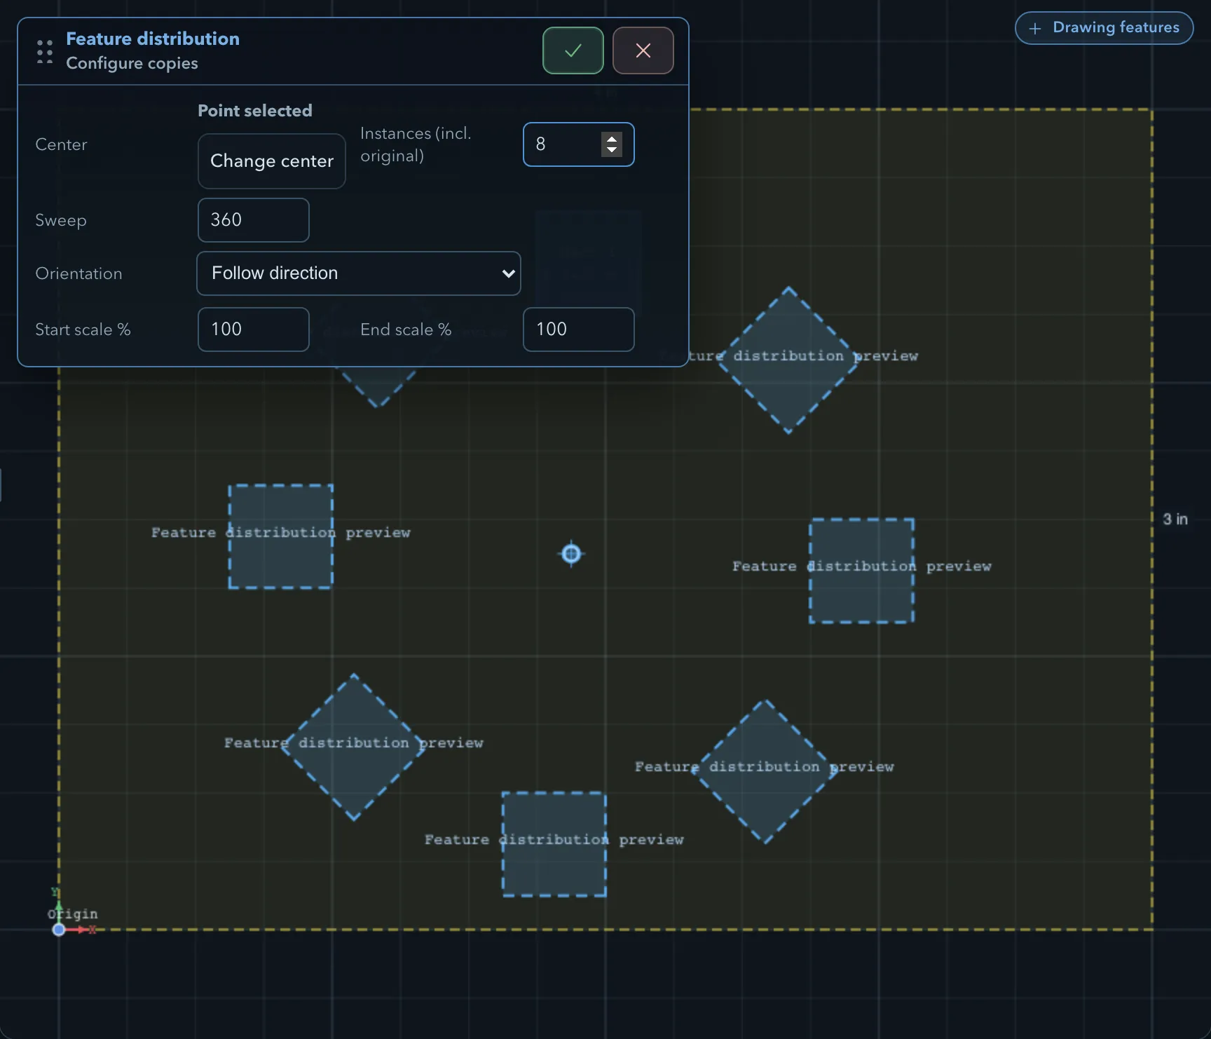The width and height of the screenshot is (1211, 1039).
Task: Click the "3 in" dimension label
Action: [x=1175, y=519]
